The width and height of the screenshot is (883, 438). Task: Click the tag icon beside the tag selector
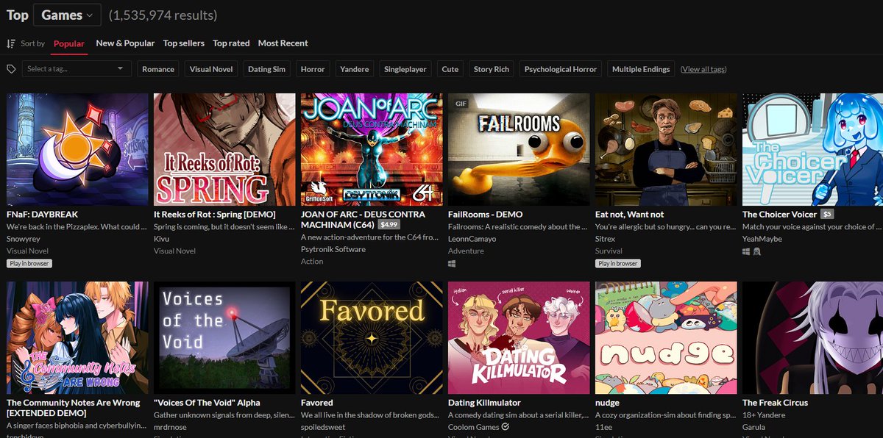[x=11, y=69]
